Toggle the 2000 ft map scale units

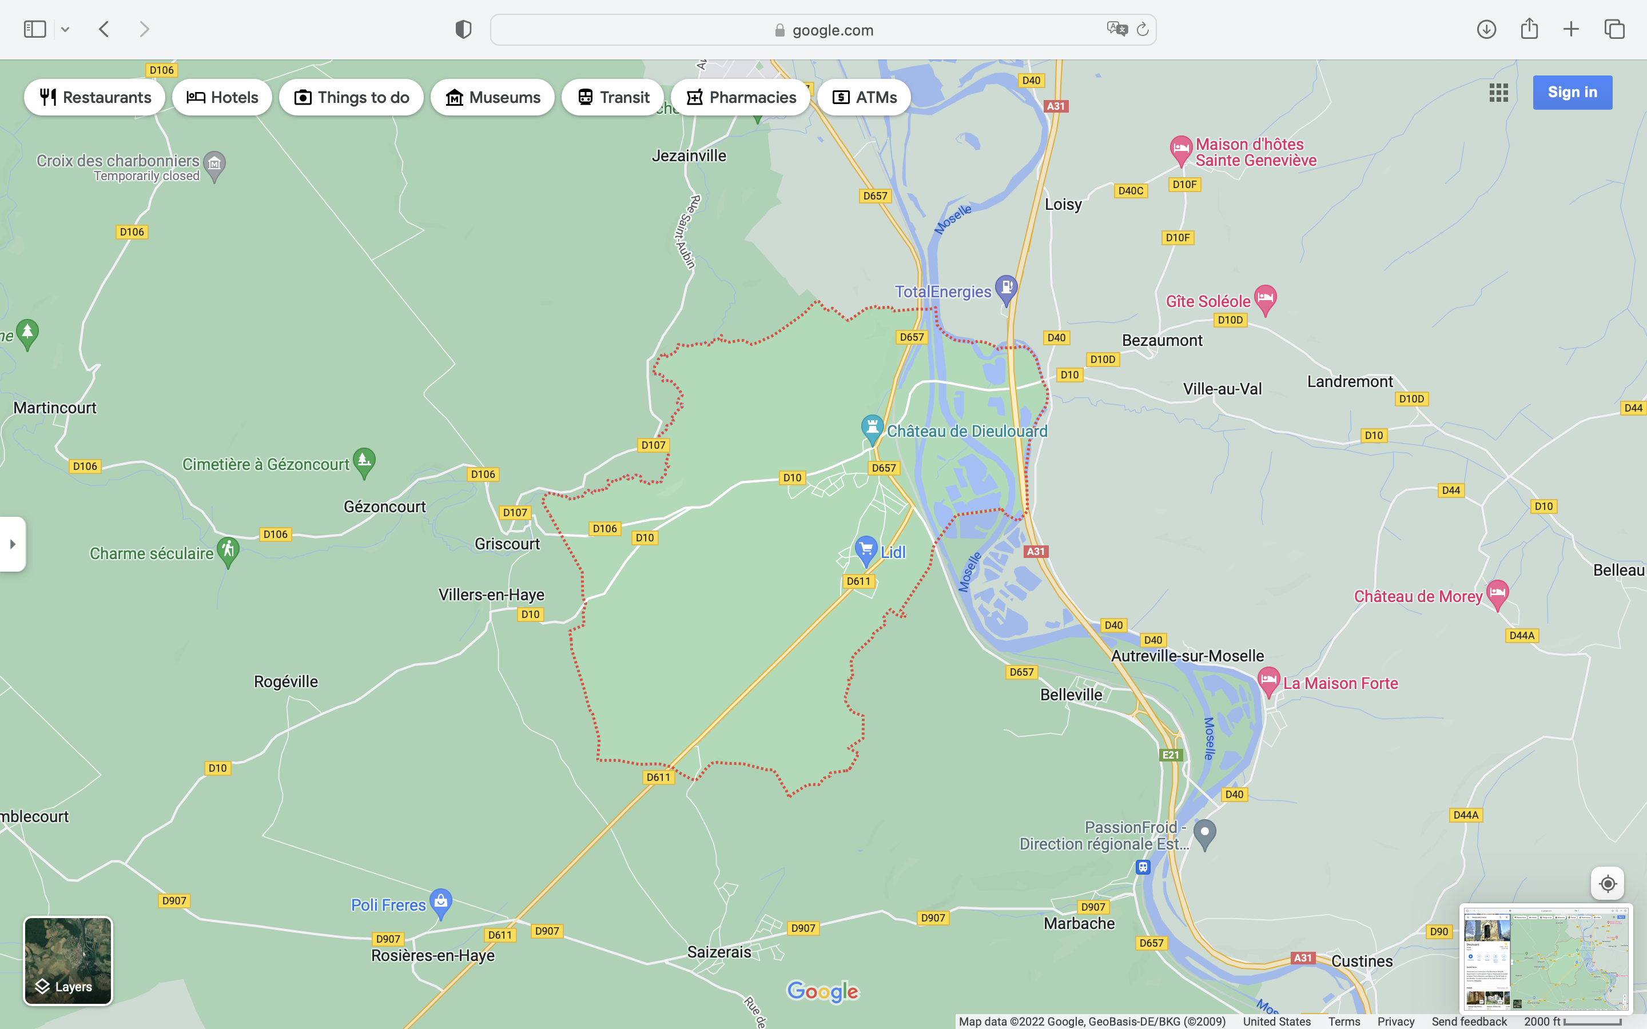(x=1572, y=1022)
